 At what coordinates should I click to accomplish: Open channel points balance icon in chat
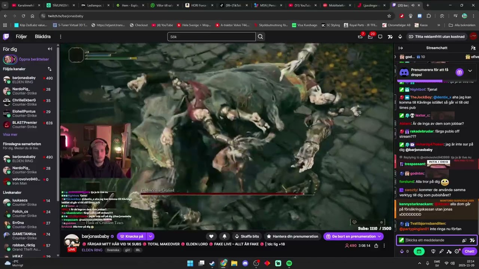click(x=404, y=251)
